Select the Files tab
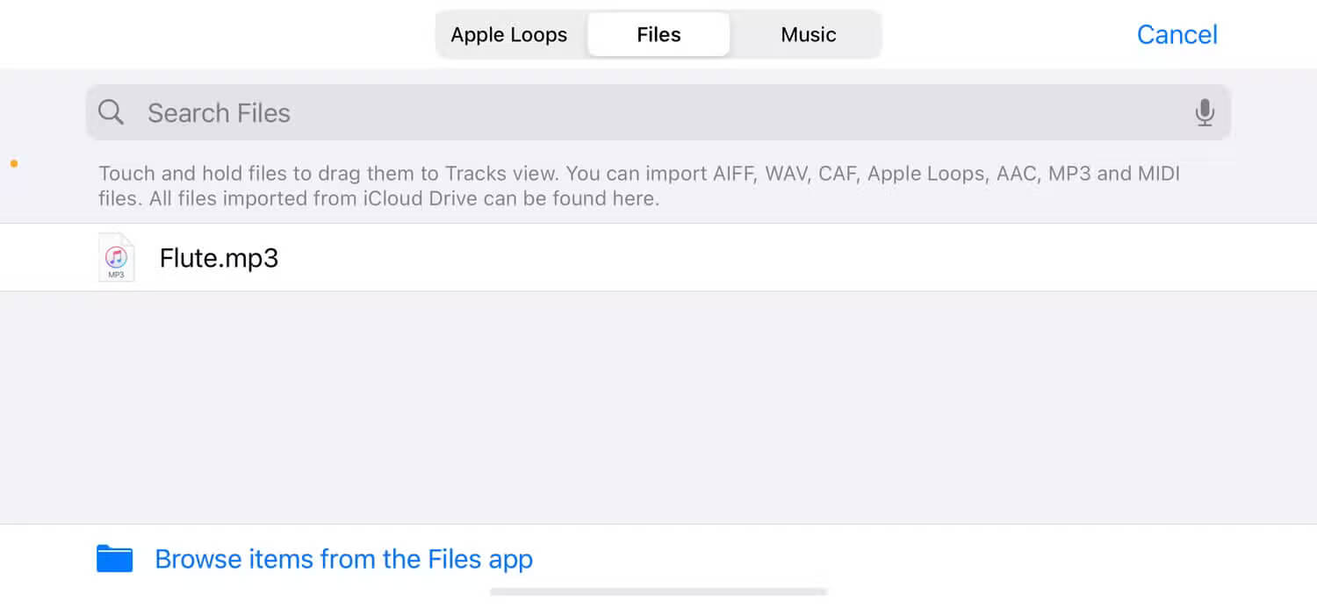The width and height of the screenshot is (1317, 608). [x=658, y=35]
